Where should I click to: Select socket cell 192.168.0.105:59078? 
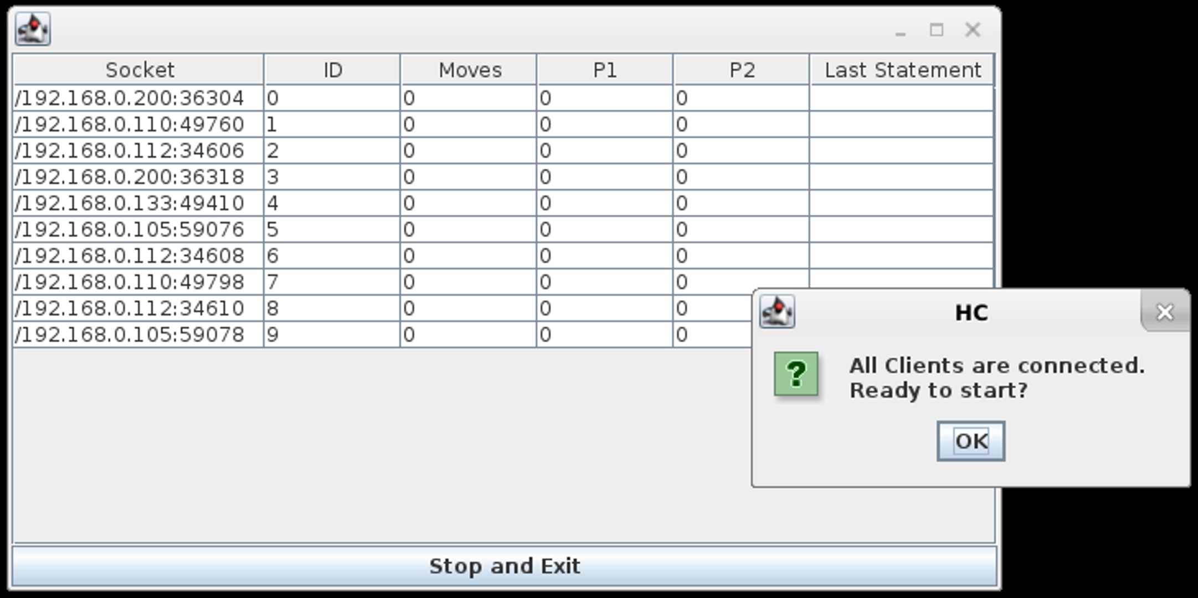pyautogui.click(x=130, y=334)
